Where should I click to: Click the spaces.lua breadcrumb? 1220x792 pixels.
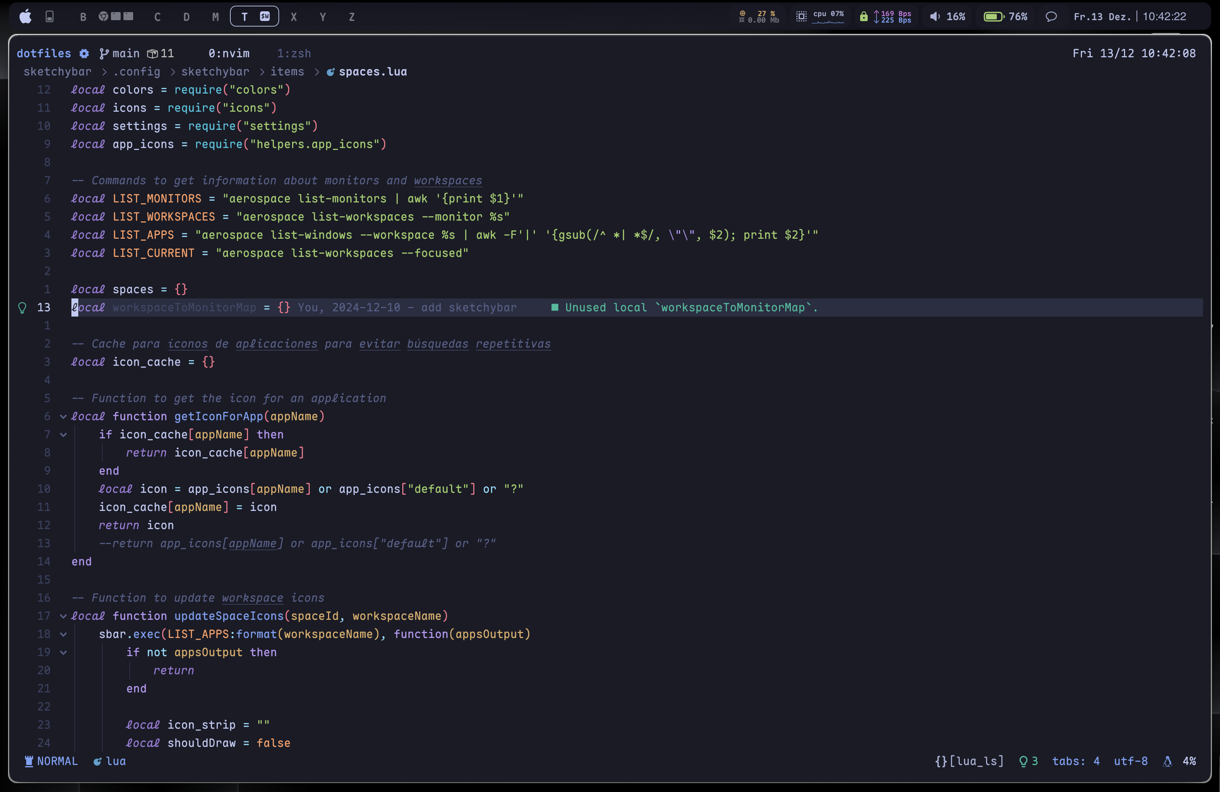tap(373, 72)
